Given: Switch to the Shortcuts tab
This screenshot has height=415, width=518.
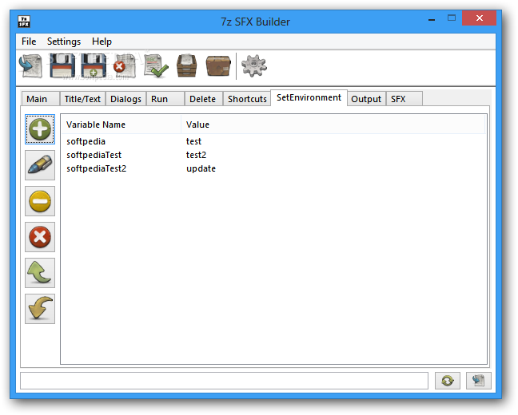Looking at the screenshot, I should point(247,99).
